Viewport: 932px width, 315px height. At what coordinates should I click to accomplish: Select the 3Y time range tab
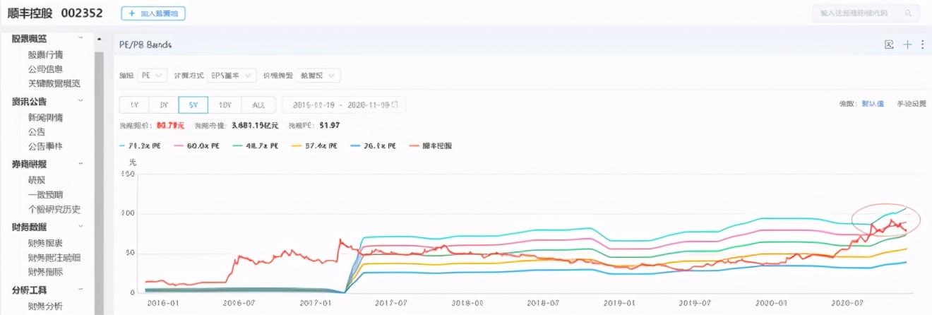(x=164, y=105)
